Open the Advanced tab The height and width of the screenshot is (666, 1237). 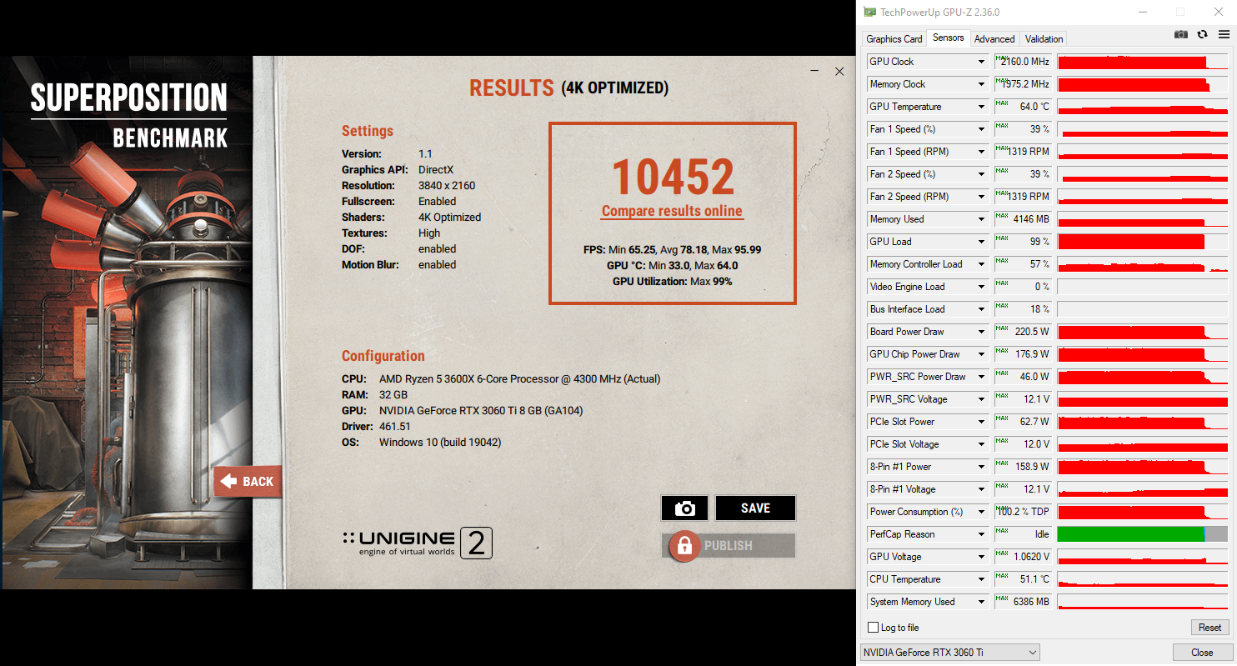994,39
